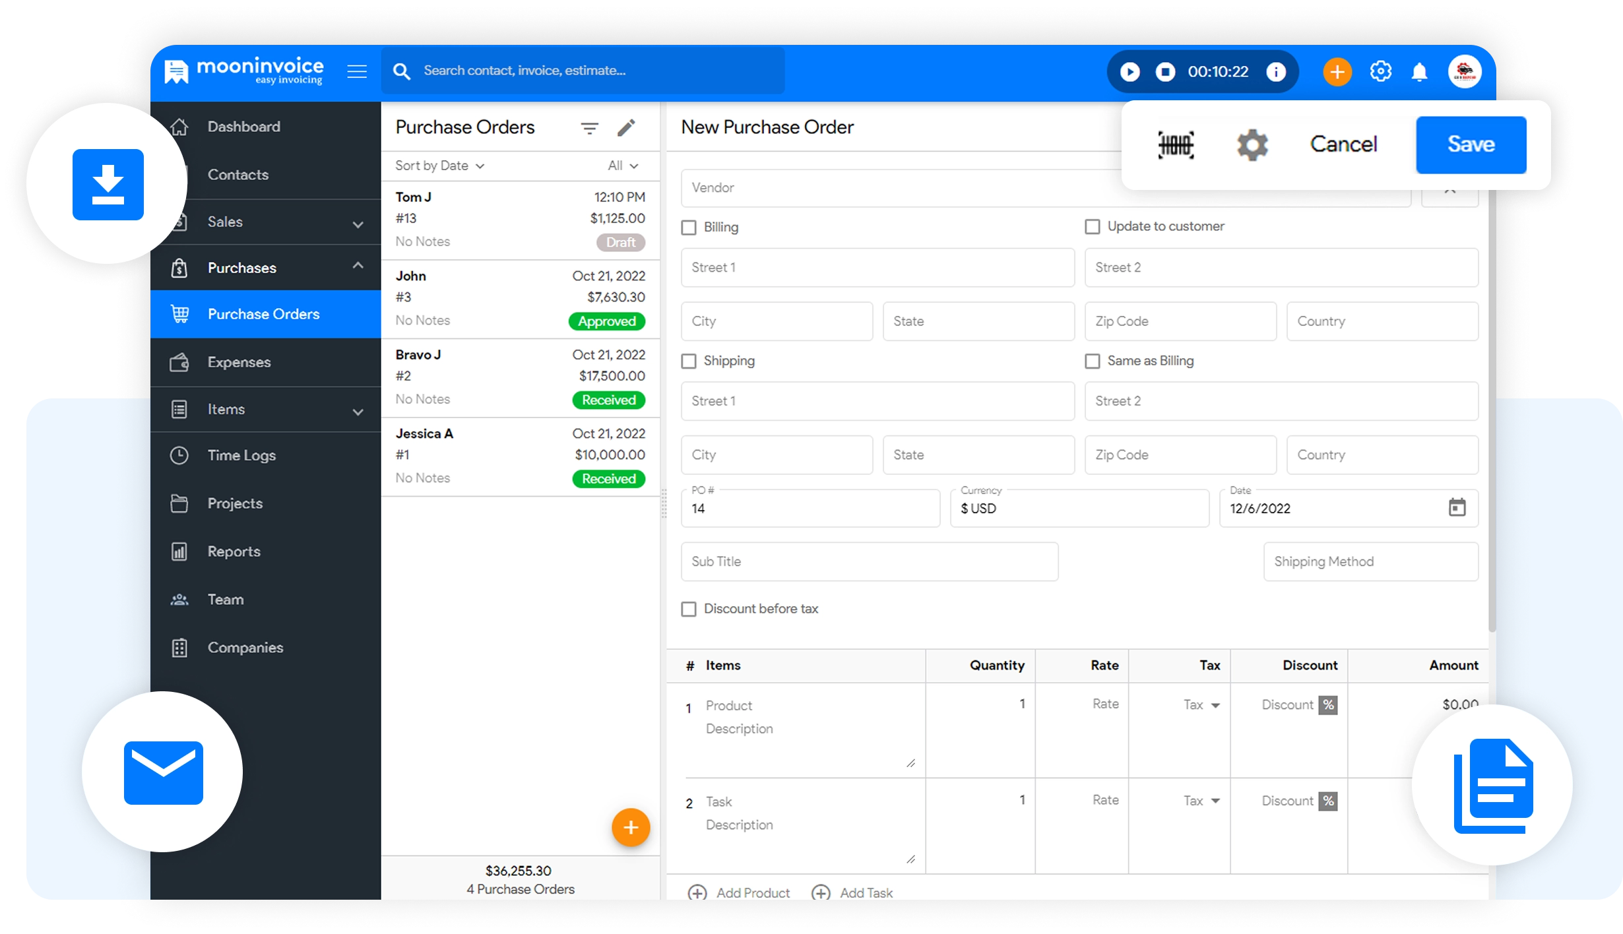This screenshot has height=934, width=1623.
Task: Open the notifications bell
Action: (1419, 72)
